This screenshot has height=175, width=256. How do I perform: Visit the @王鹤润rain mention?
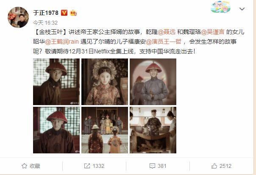[62, 42]
